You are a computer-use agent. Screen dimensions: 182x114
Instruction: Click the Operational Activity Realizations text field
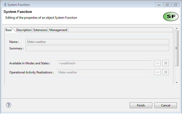tap(104, 72)
